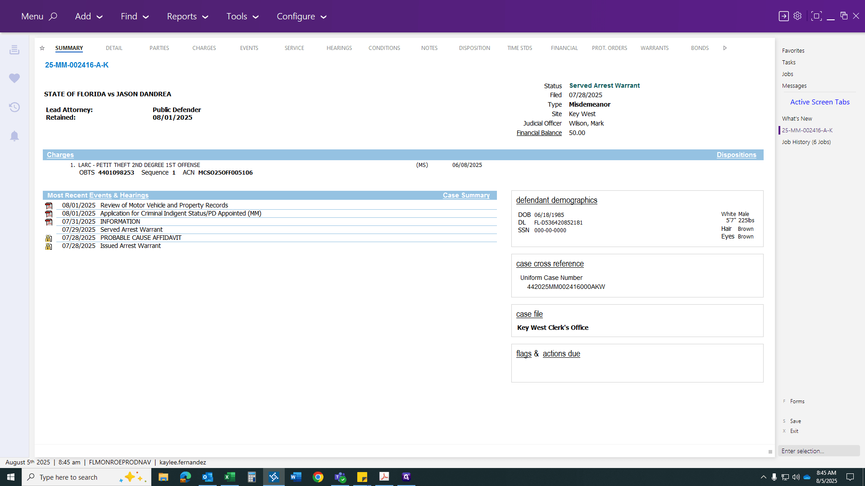Screen dimensions: 865x486
Task: Open the PDF icon for INFORMATION event
Action: (49, 222)
